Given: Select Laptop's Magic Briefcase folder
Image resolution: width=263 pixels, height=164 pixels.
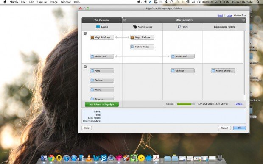Looking at the screenshot, I should [102, 37].
